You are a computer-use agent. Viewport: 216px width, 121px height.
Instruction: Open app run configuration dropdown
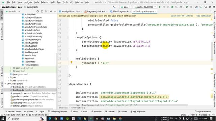pos(126,7)
